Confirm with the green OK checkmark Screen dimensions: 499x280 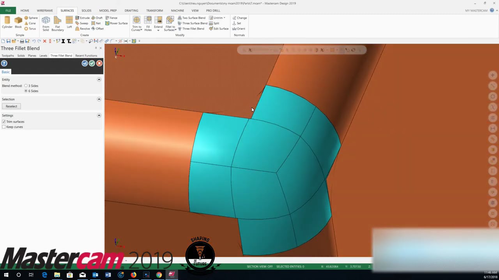click(x=92, y=63)
